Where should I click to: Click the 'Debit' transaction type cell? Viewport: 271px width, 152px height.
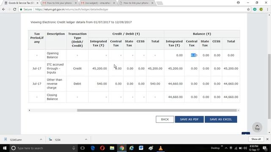coord(77,84)
